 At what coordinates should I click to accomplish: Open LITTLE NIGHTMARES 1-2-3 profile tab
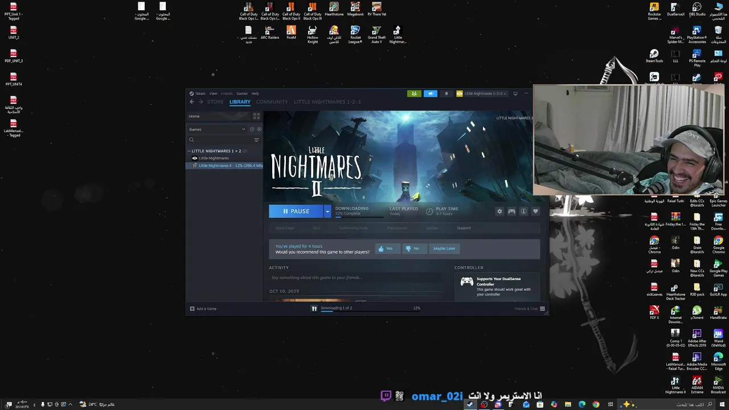pos(327,102)
